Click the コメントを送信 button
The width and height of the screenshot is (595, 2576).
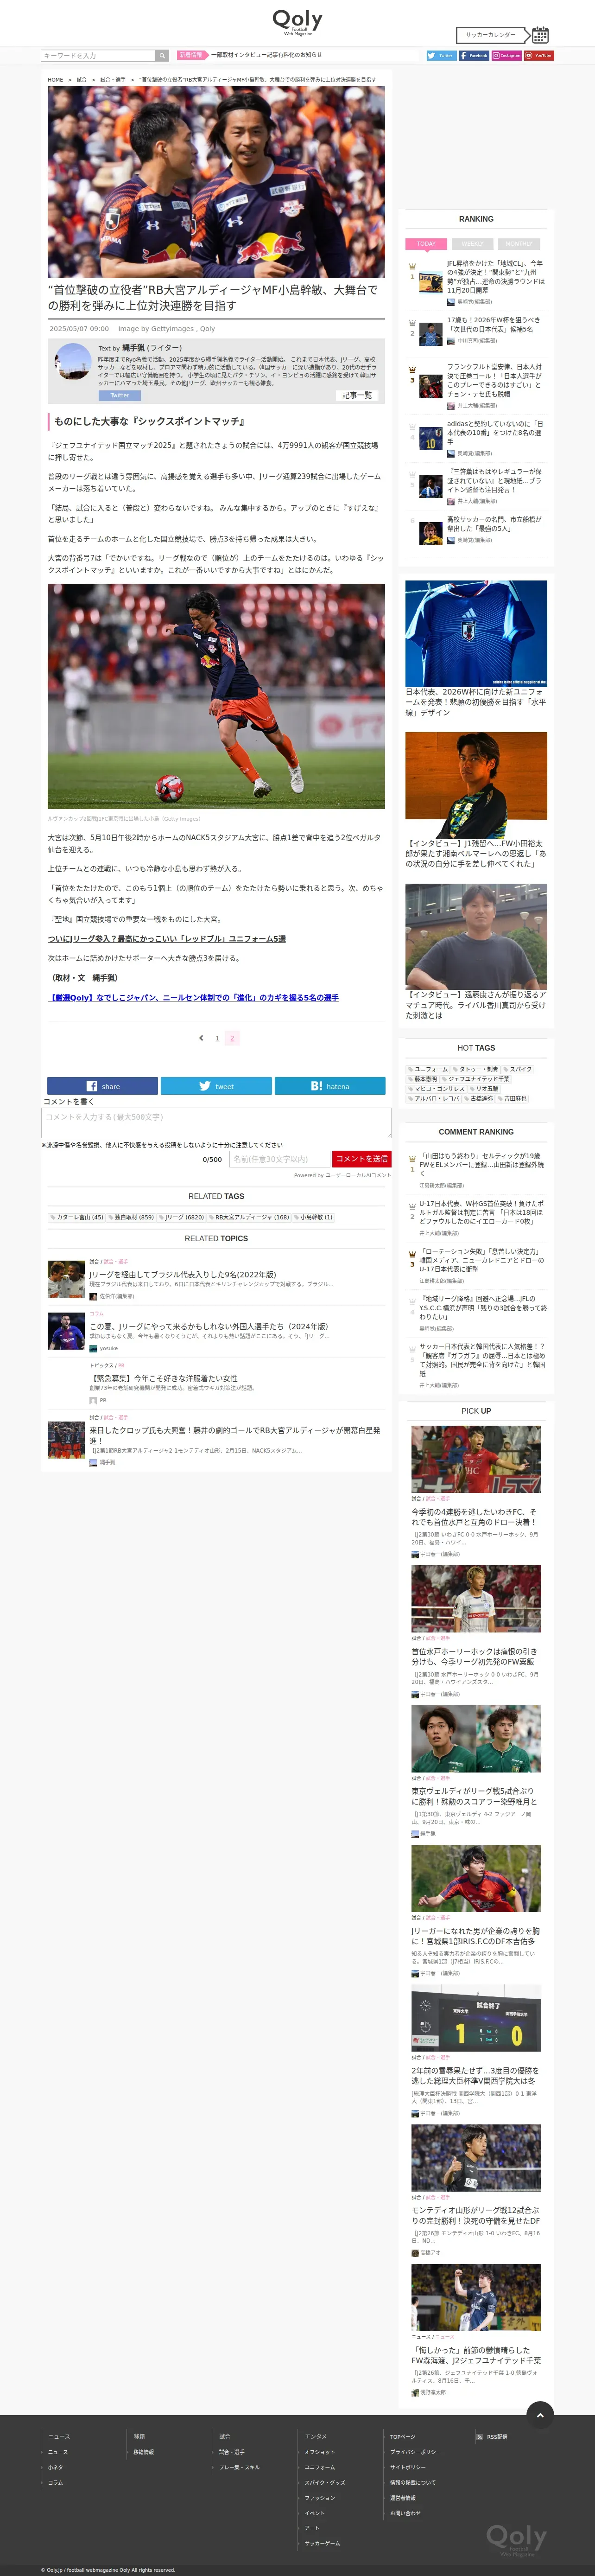361,1159
